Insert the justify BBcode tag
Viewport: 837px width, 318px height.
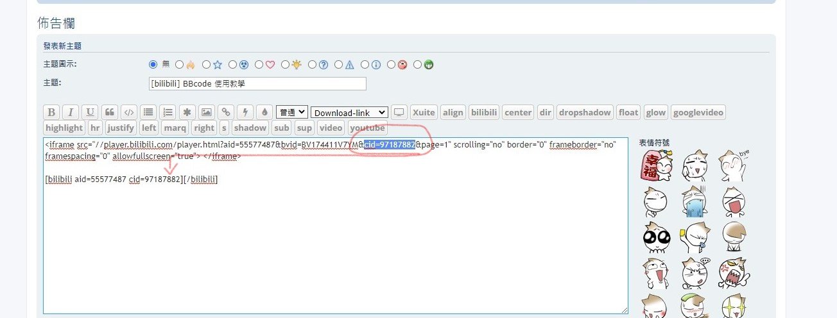point(121,128)
